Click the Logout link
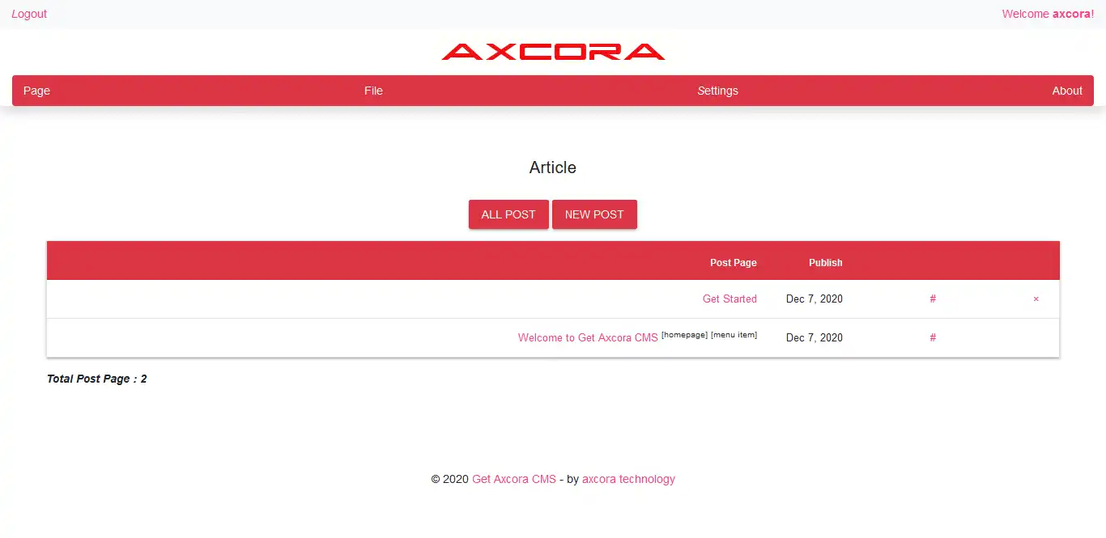Image resolution: width=1106 pixels, height=538 pixels. 29,14
